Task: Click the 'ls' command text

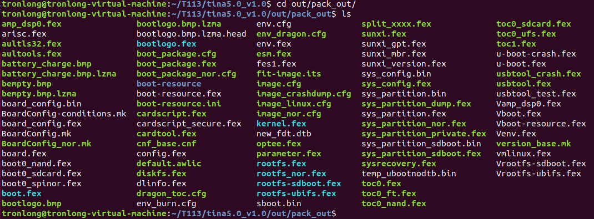Action: (x=346, y=14)
